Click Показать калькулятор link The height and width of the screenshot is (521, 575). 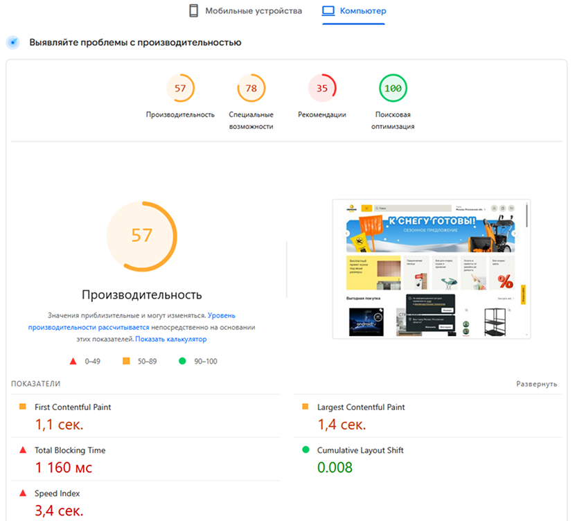171,339
